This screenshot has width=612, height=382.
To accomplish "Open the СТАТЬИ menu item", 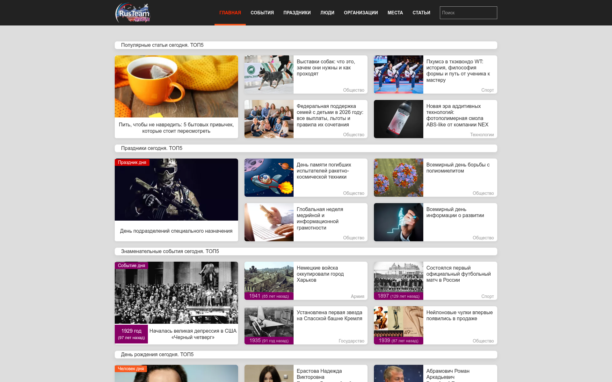I will (421, 13).
